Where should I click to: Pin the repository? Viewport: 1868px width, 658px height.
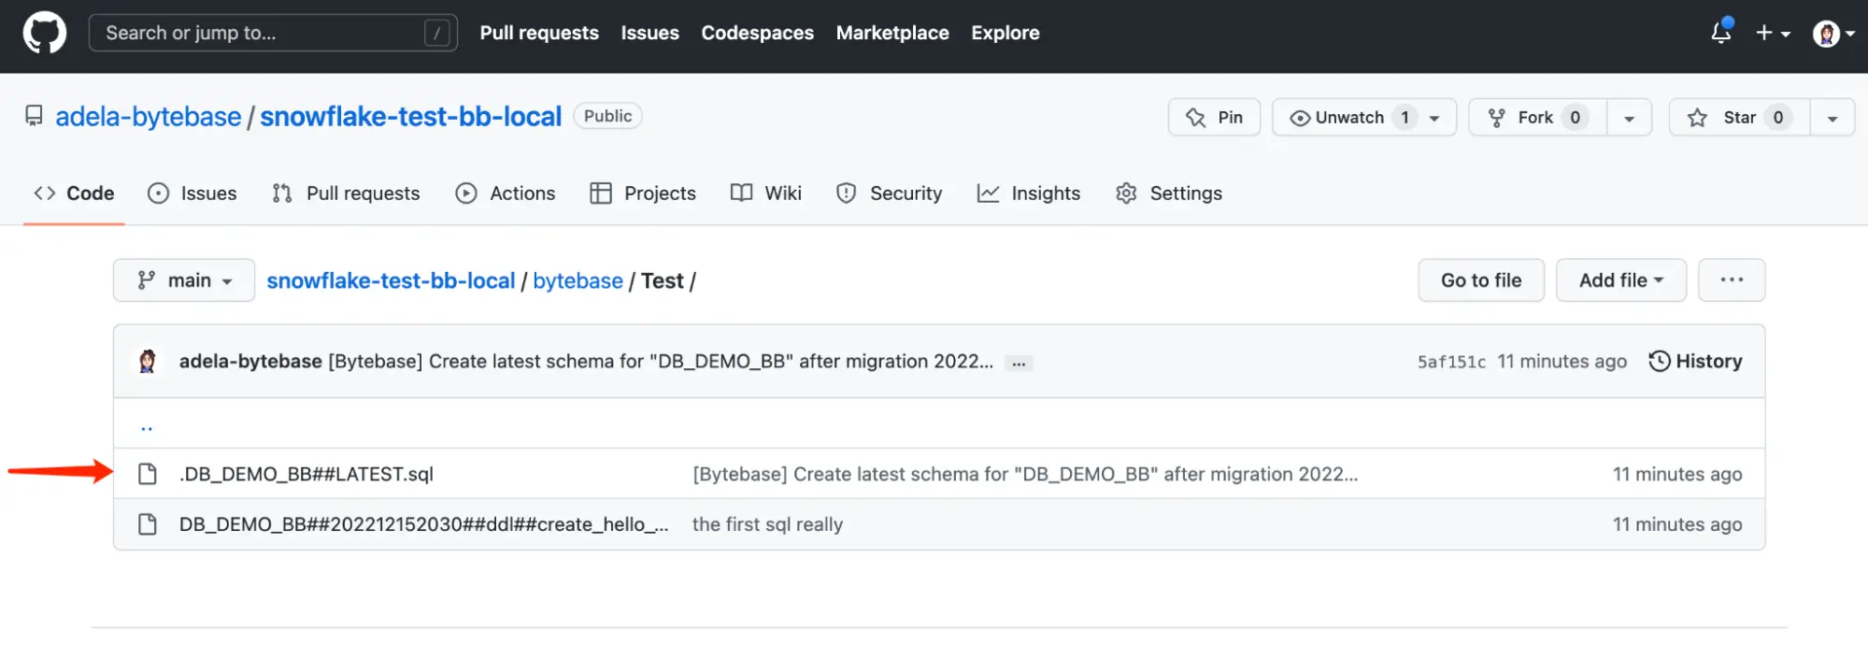(1214, 117)
